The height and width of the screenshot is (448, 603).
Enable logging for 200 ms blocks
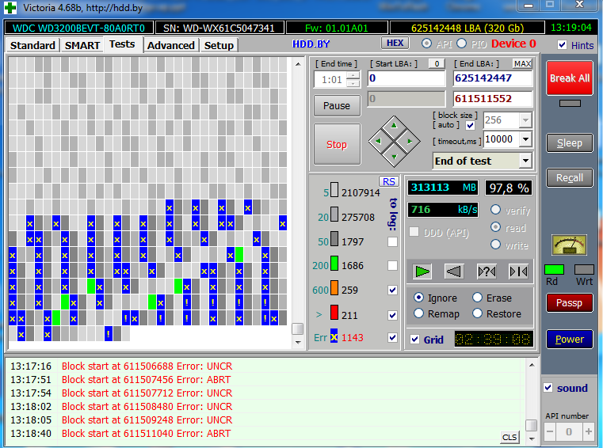click(392, 265)
